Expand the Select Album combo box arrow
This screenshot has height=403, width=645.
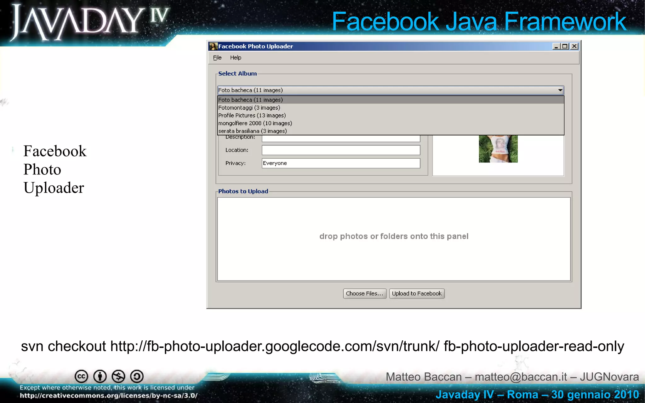pos(560,90)
